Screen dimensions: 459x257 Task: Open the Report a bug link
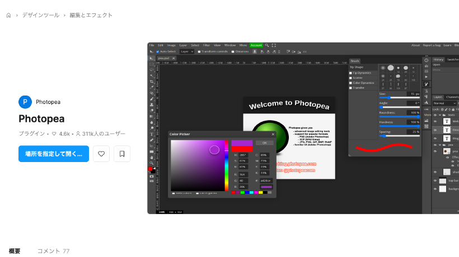point(432,45)
